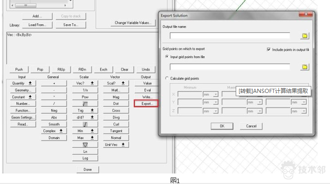Click the Export... output button
330x184 pixels.
pos(147,104)
